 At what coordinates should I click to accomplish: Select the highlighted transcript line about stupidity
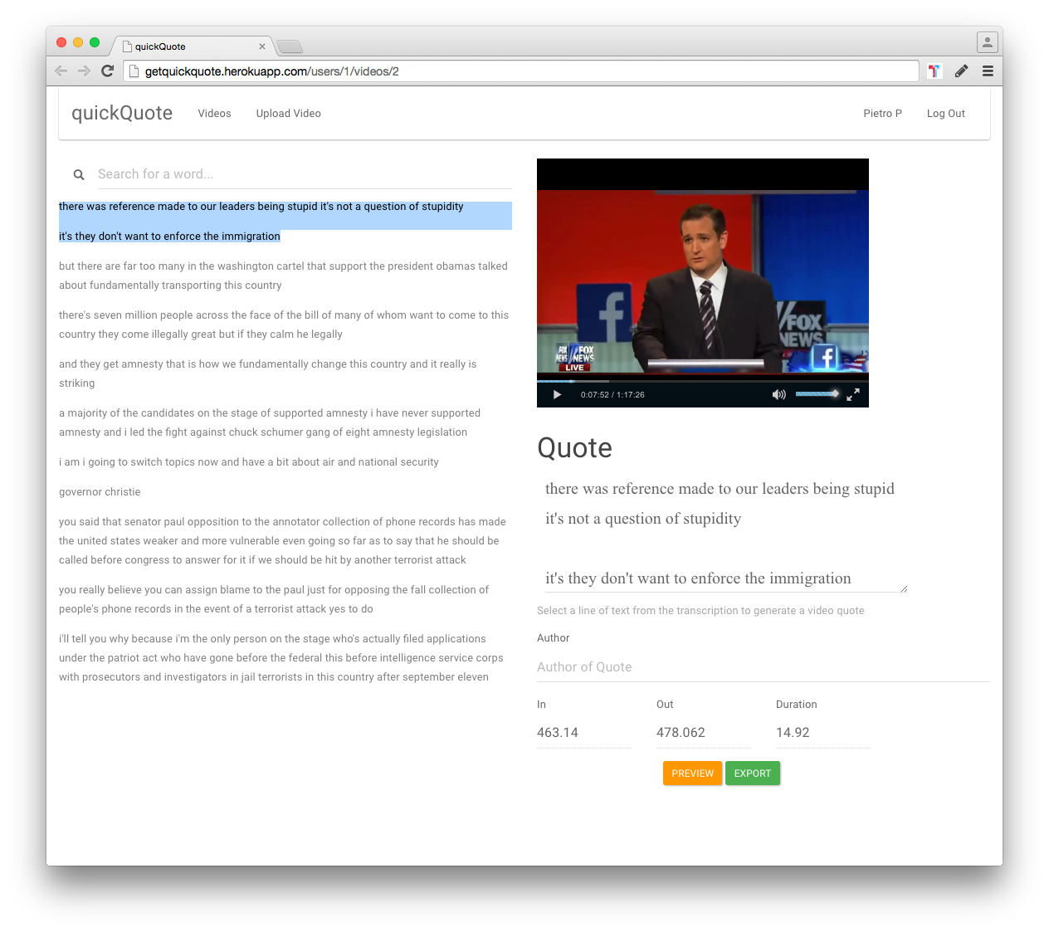click(x=261, y=206)
